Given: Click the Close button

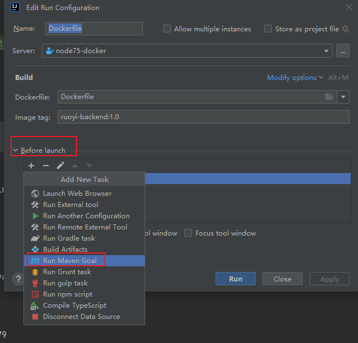Looking at the screenshot, I should click(283, 279).
